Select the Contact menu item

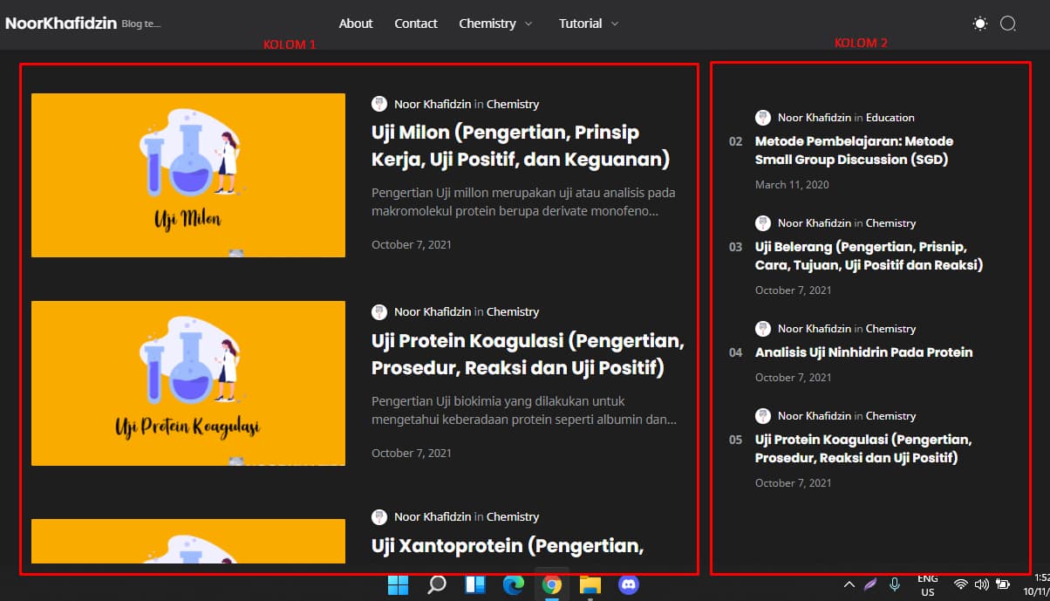[x=416, y=24]
